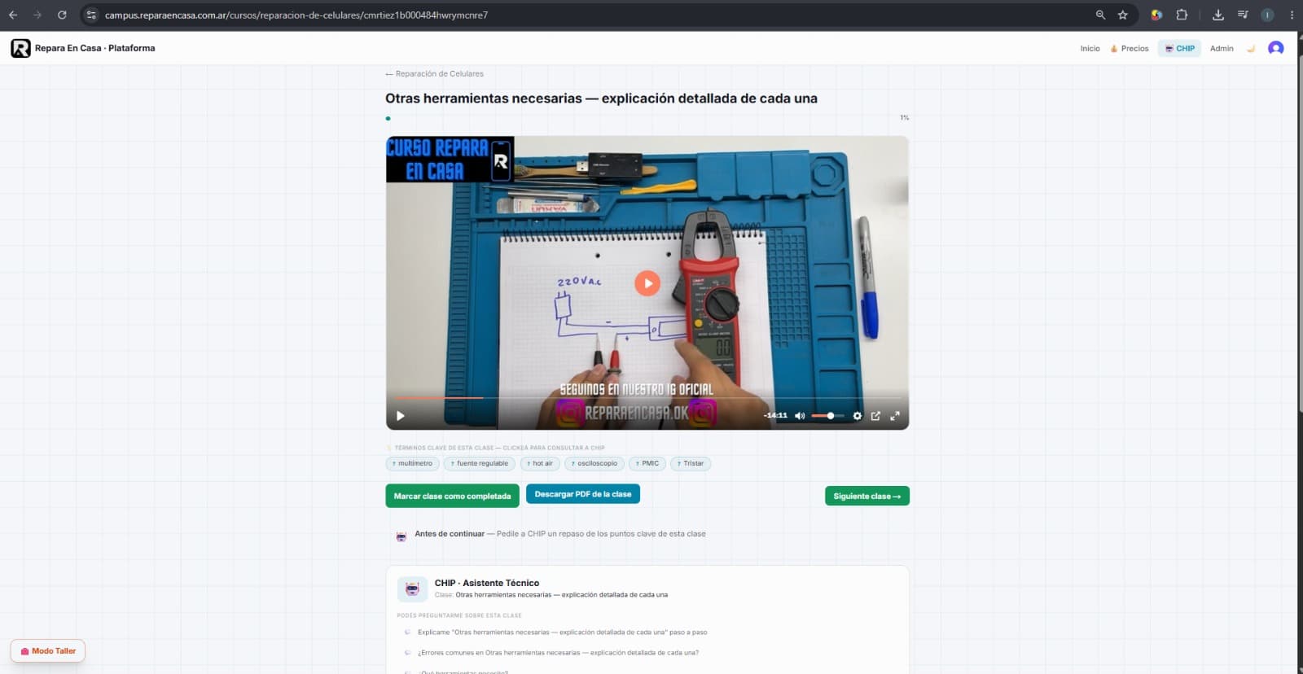Toggle dark mode with the moon icon
The image size is (1303, 674).
pos(1251,48)
